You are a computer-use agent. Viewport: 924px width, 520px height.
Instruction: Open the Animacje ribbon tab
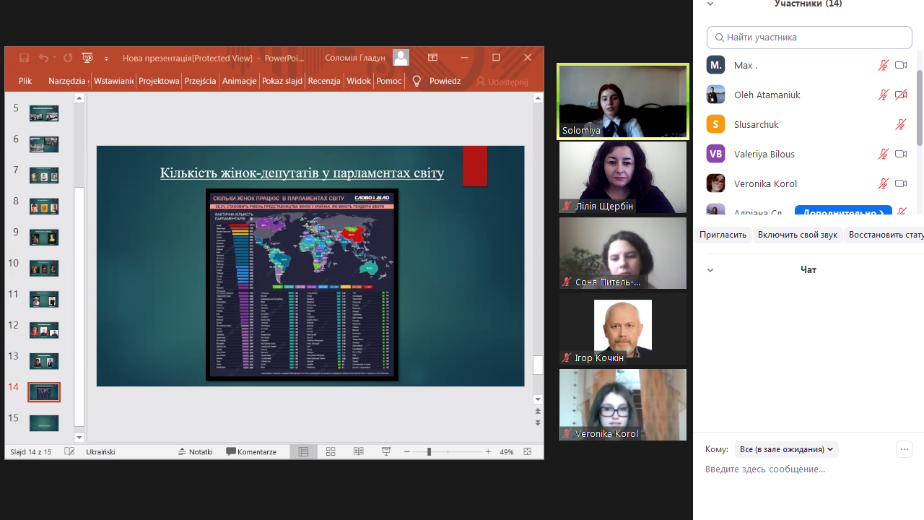[x=239, y=81]
